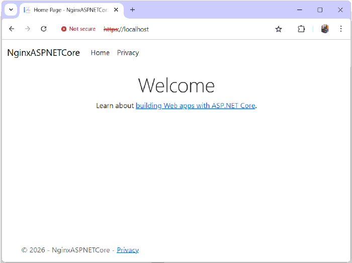This screenshot has height=263, width=352.
Task: Click the forward navigation arrow
Action: [27, 29]
